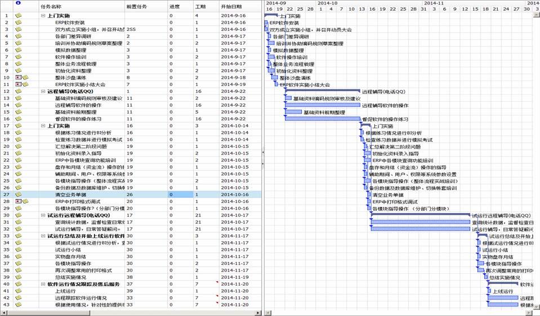Collapse the 试运行远程辅导(电话QQ) summary task
Image resolution: width=540 pixels, height=316 pixels.
(x=43, y=215)
